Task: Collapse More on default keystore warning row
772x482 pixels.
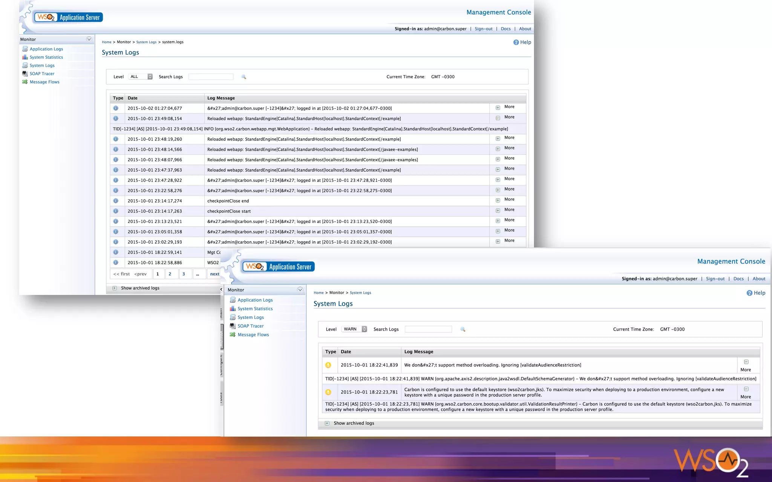Action: [x=746, y=389]
